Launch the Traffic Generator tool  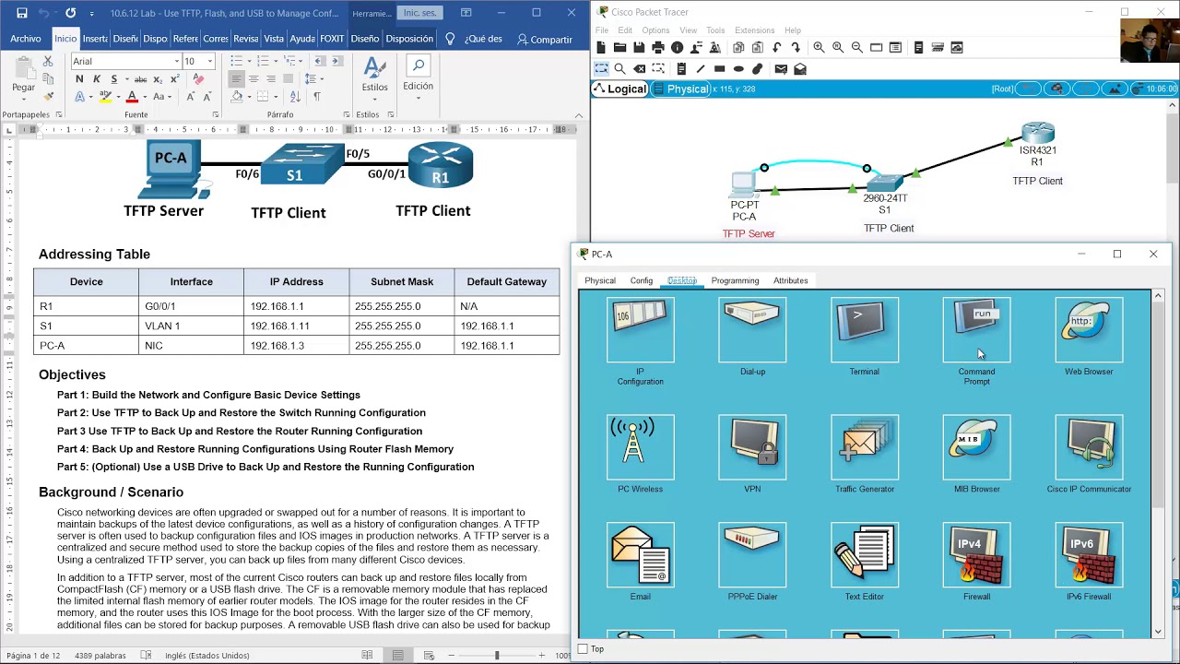pos(865,447)
